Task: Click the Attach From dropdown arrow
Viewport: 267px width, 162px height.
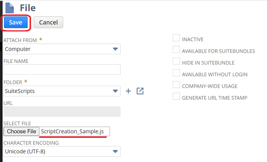Action: point(115,49)
